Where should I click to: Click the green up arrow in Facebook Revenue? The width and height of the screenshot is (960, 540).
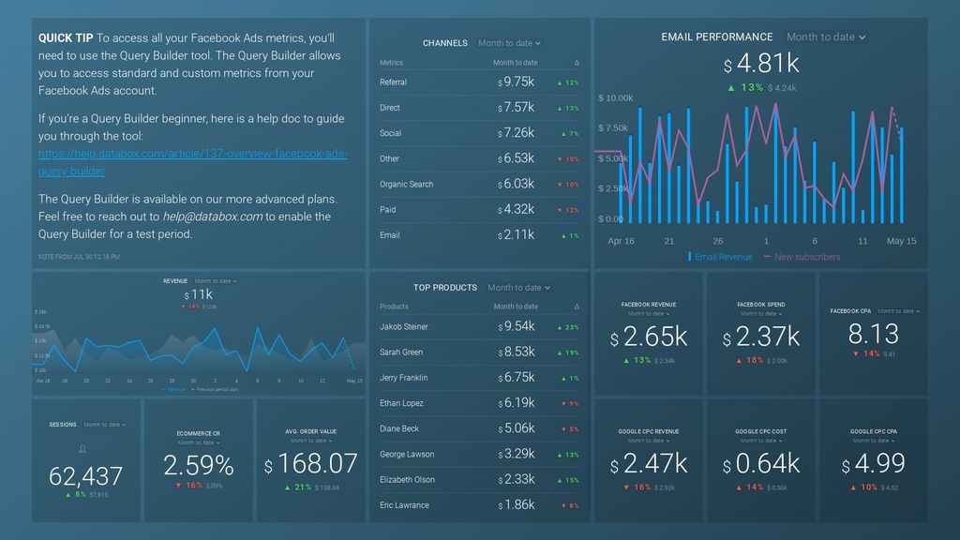tap(625, 361)
